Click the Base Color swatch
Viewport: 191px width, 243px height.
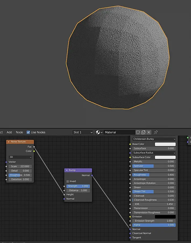165,144
